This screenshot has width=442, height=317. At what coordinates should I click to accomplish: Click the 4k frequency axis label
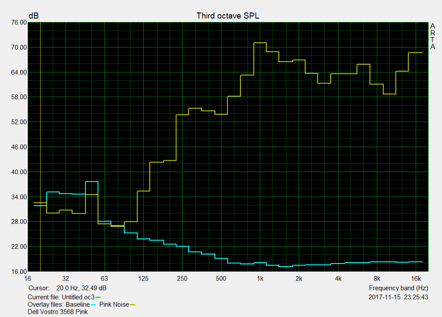[x=338, y=279]
